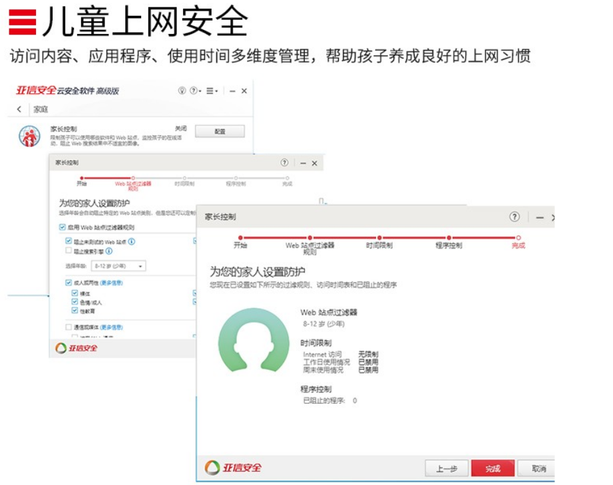Open 更多信息 link beside 成人或两性
Screen dimensions: 613x485
click(x=111, y=283)
